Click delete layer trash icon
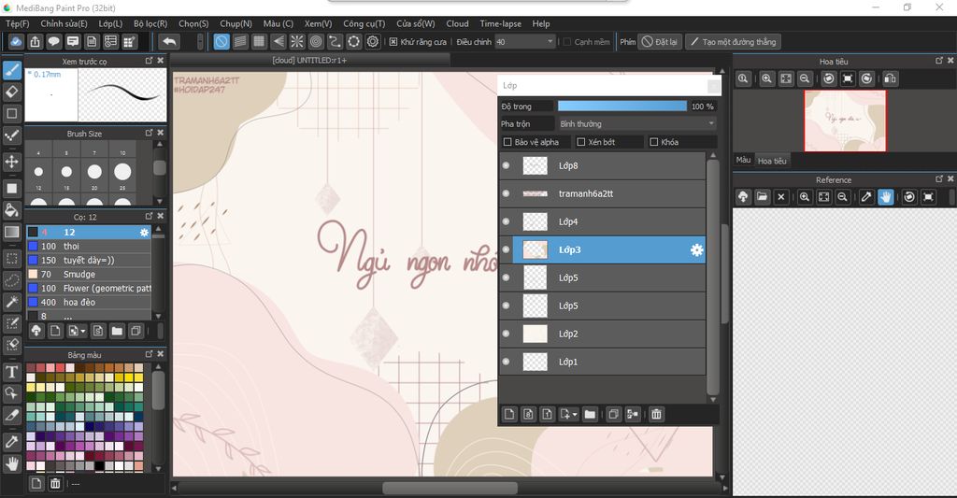 click(x=656, y=415)
